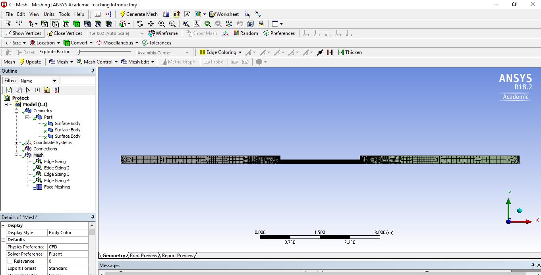Screen dimensions: 541x275
Task: Click the Generate Mesh lightning button
Action: (139, 14)
